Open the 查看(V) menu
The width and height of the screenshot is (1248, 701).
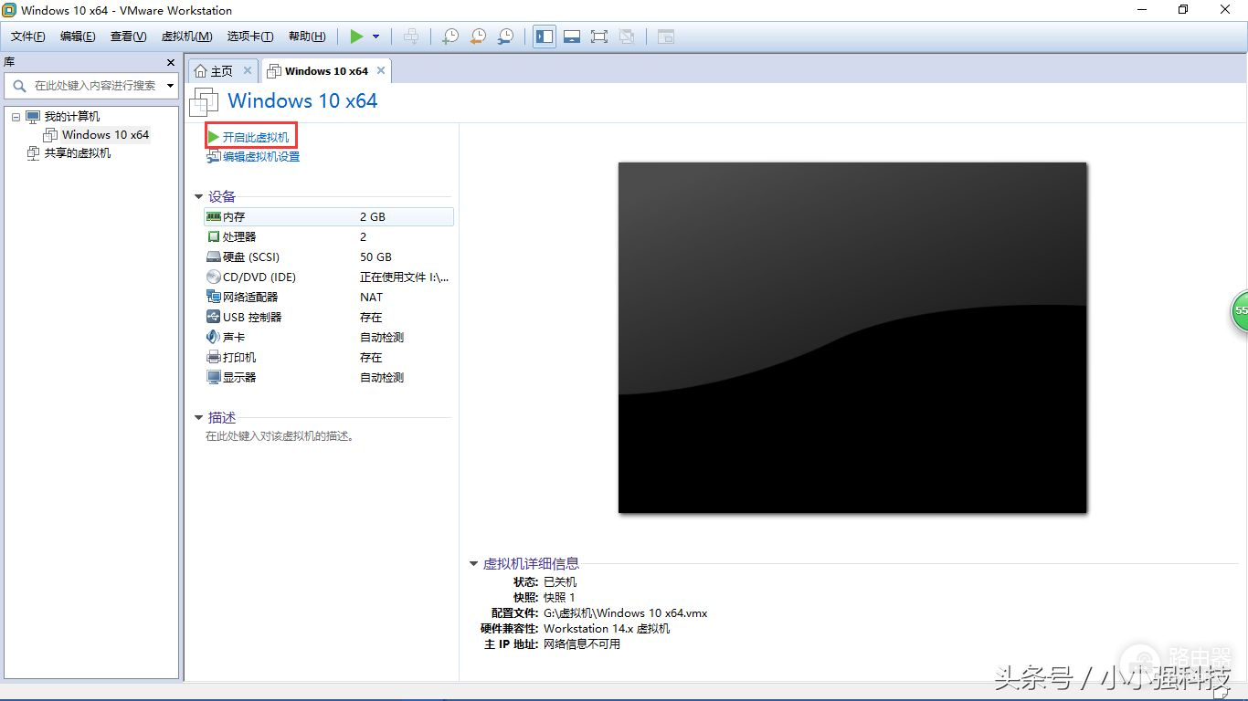[128, 37]
